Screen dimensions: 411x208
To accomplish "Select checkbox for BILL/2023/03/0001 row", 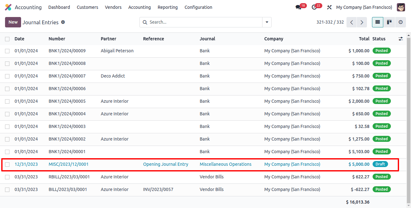I will (x=7, y=189).
